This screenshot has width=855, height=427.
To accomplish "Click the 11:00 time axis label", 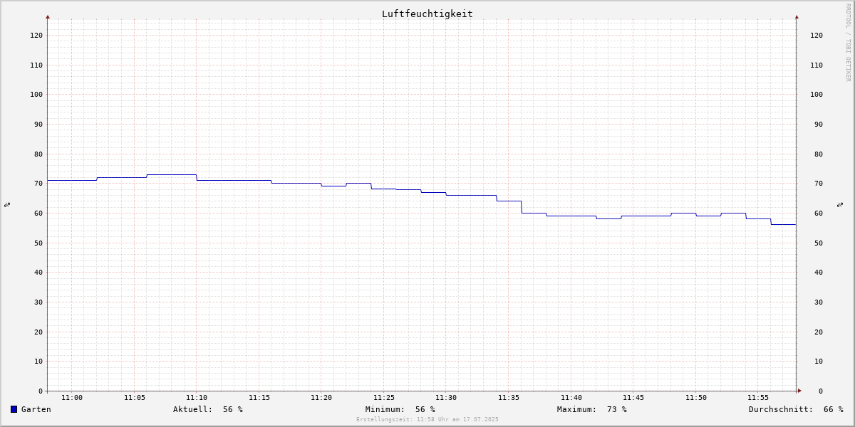I will [x=72, y=398].
